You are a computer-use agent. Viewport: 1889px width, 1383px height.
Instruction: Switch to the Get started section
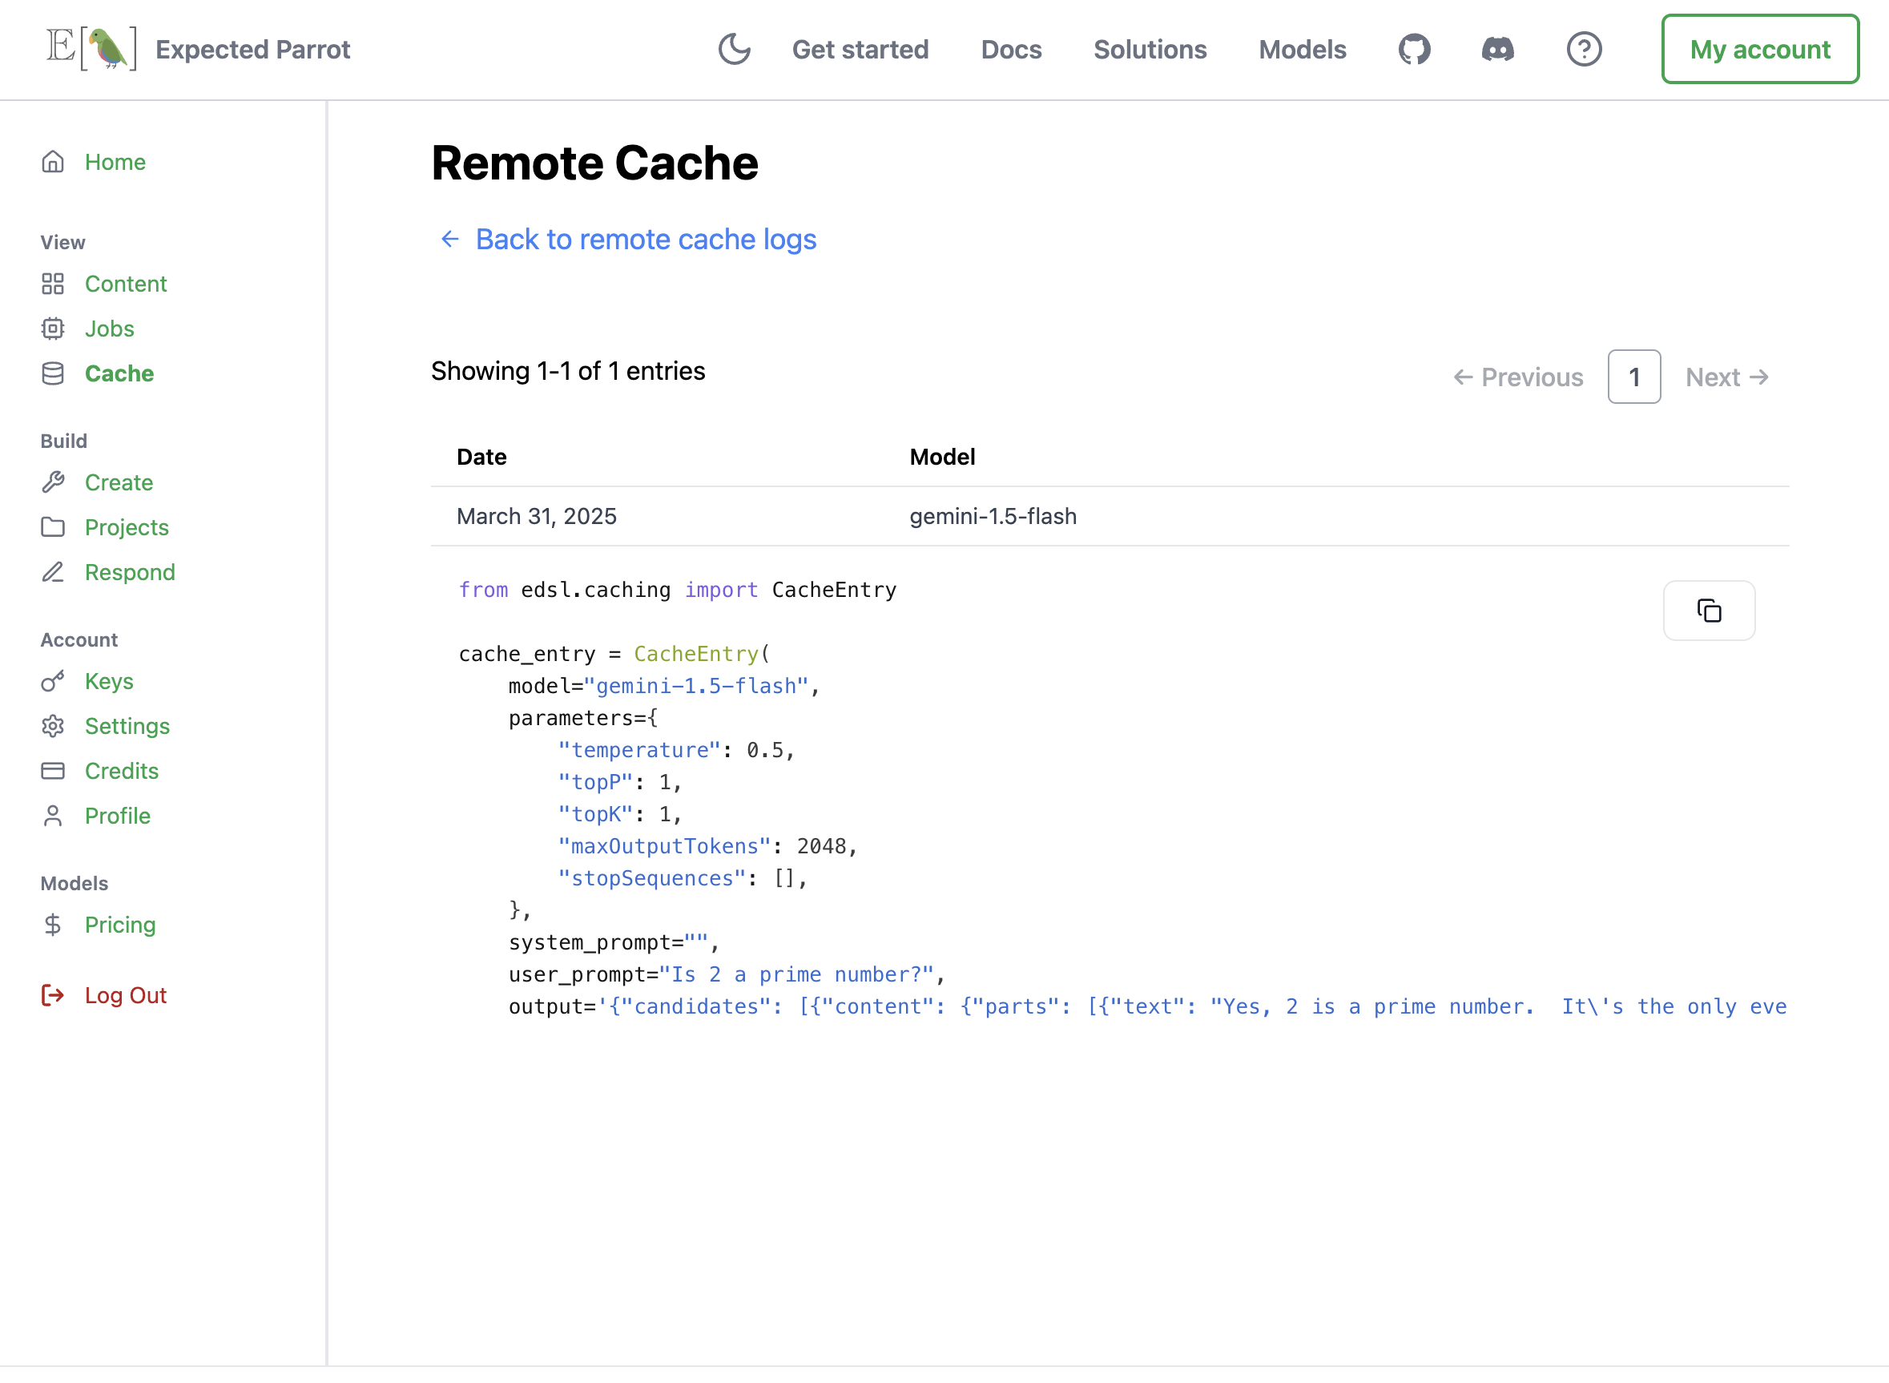point(860,49)
